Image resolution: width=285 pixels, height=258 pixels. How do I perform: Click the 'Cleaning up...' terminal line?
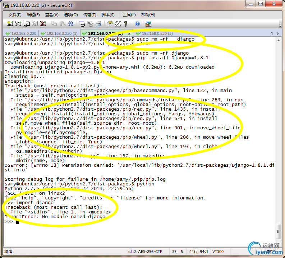(x=24, y=77)
